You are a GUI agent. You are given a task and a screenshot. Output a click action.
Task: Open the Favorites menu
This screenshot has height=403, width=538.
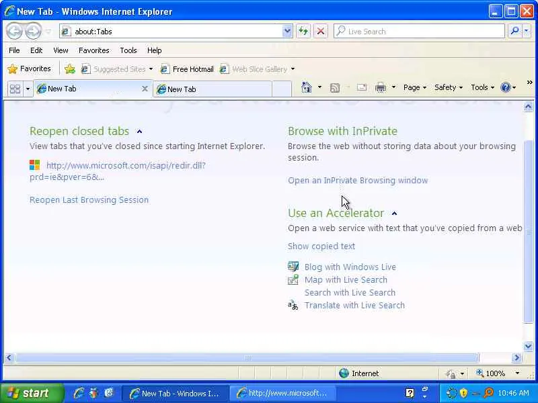[94, 50]
